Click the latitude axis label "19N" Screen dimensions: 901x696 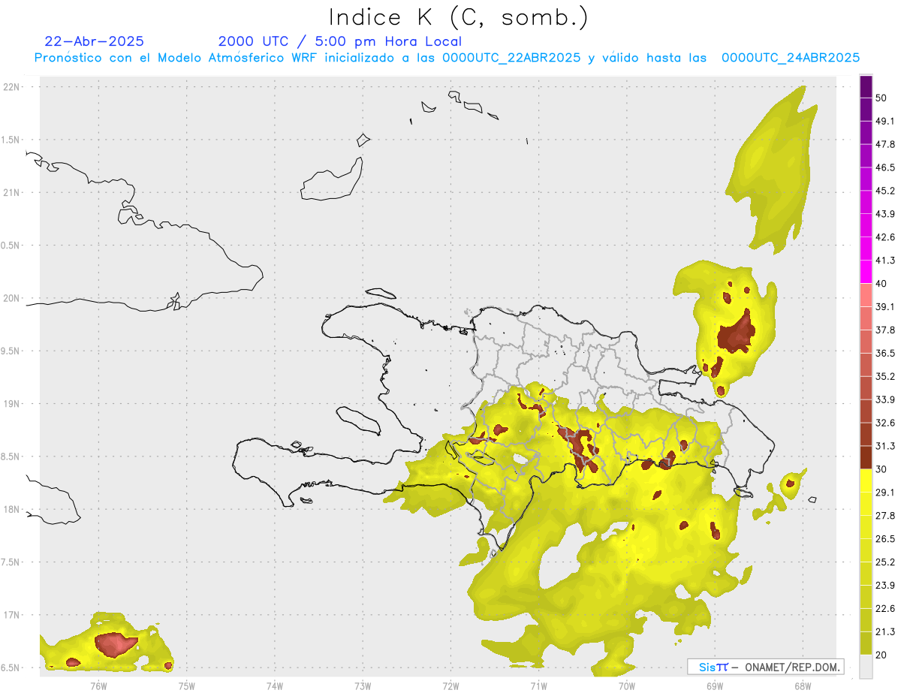pyautogui.click(x=11, y=404)
